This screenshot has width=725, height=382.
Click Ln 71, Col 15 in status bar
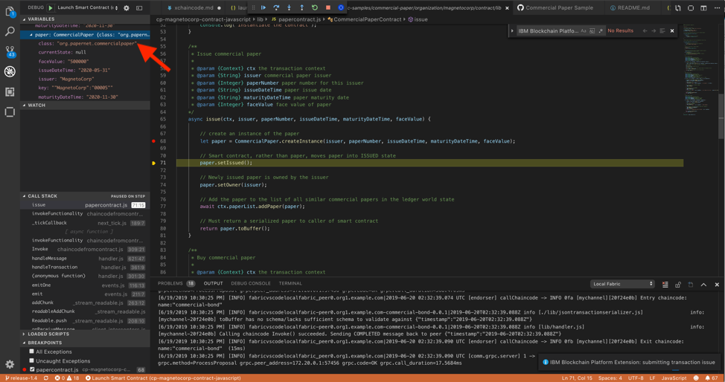pyautogui.click(x=577, y=378)
